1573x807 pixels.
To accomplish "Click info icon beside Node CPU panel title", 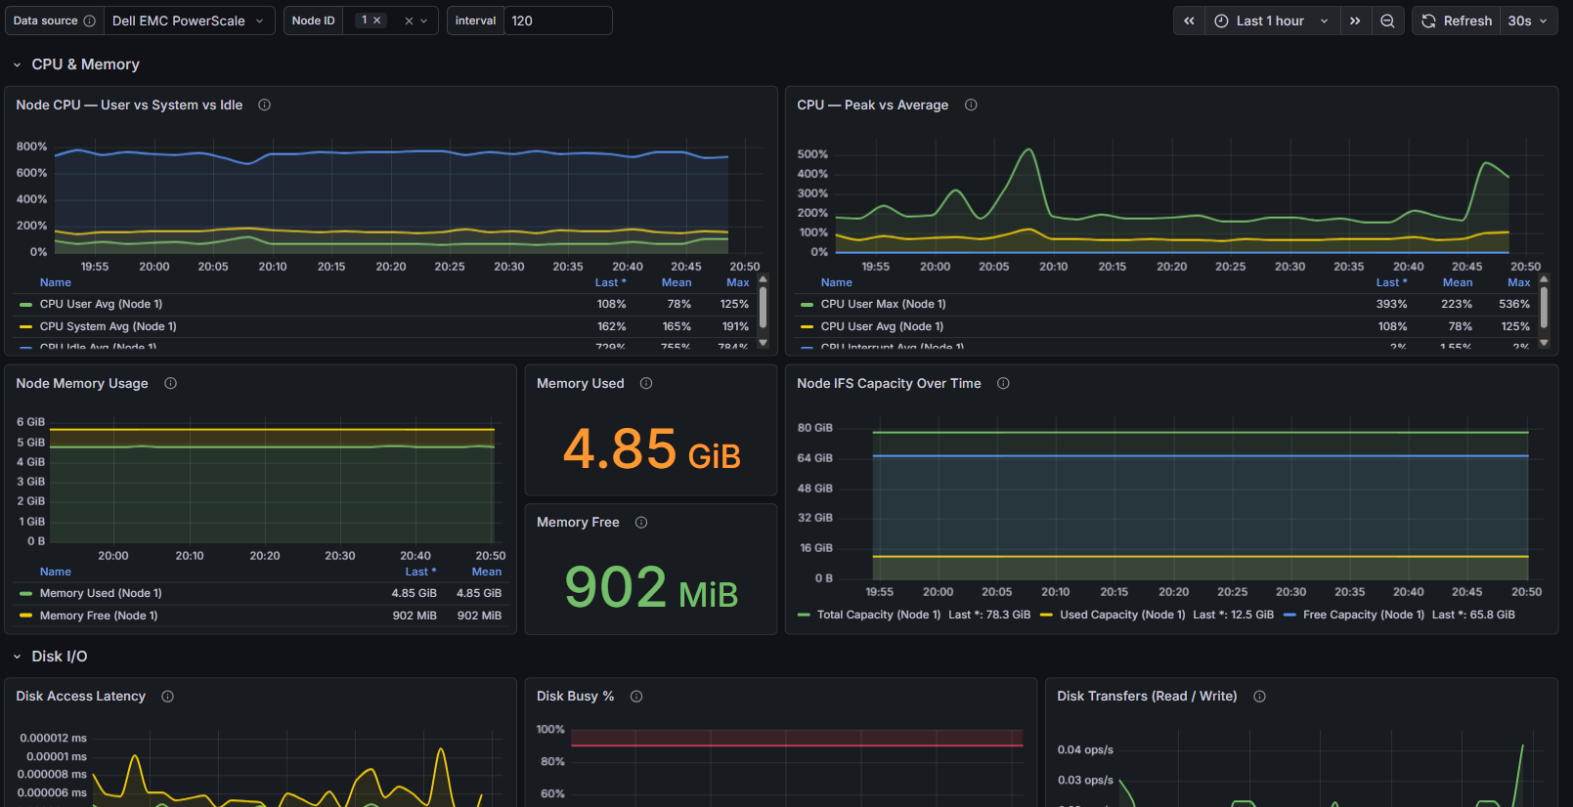I will (264, 105).
